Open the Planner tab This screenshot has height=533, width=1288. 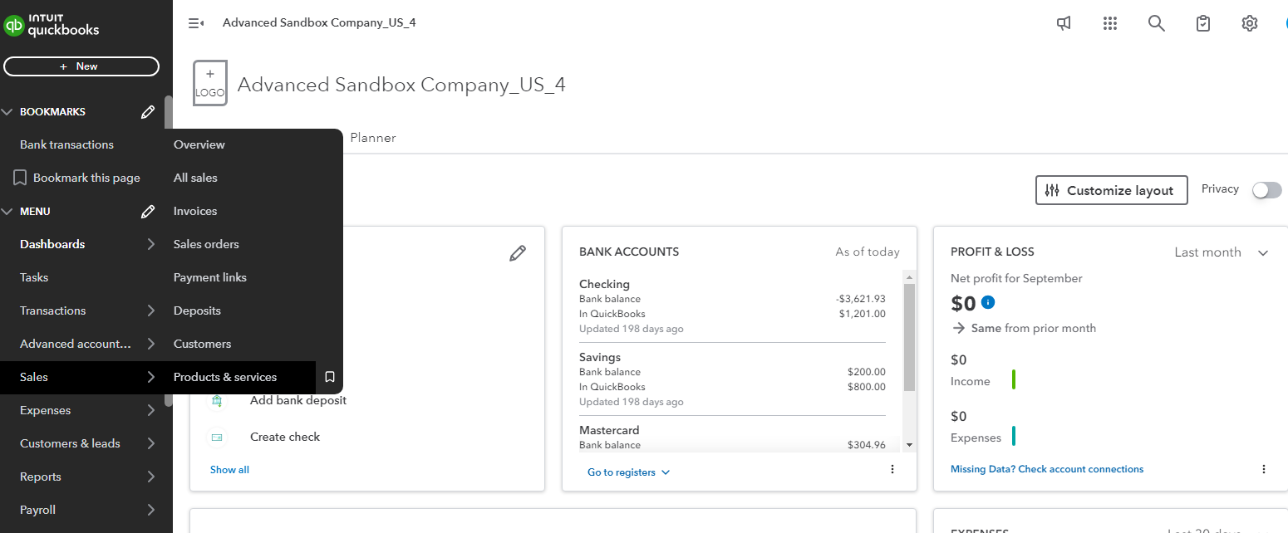[x=373, y=138]
